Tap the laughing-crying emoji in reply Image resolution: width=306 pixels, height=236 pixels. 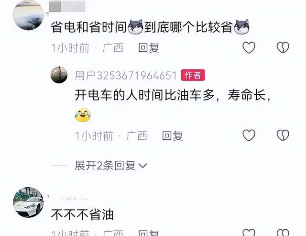click(83, 115)
